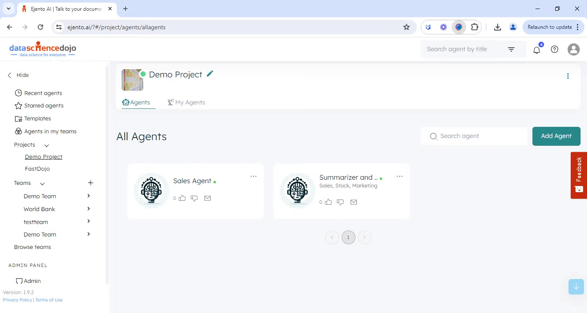Click the mail icon on Sales Agent card
The height and width of the screenshot is (313, 587).
208,198
